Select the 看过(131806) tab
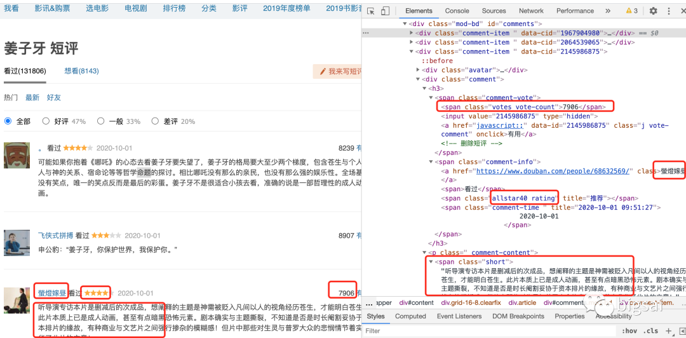The image size is (686, 338). click(x=25, y=71)
